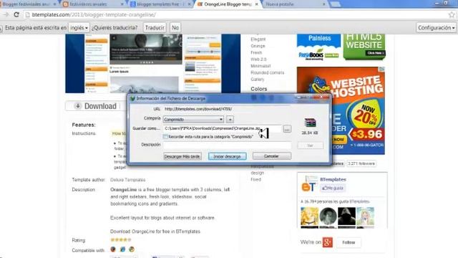Click the Traducir button

point(155,28)
